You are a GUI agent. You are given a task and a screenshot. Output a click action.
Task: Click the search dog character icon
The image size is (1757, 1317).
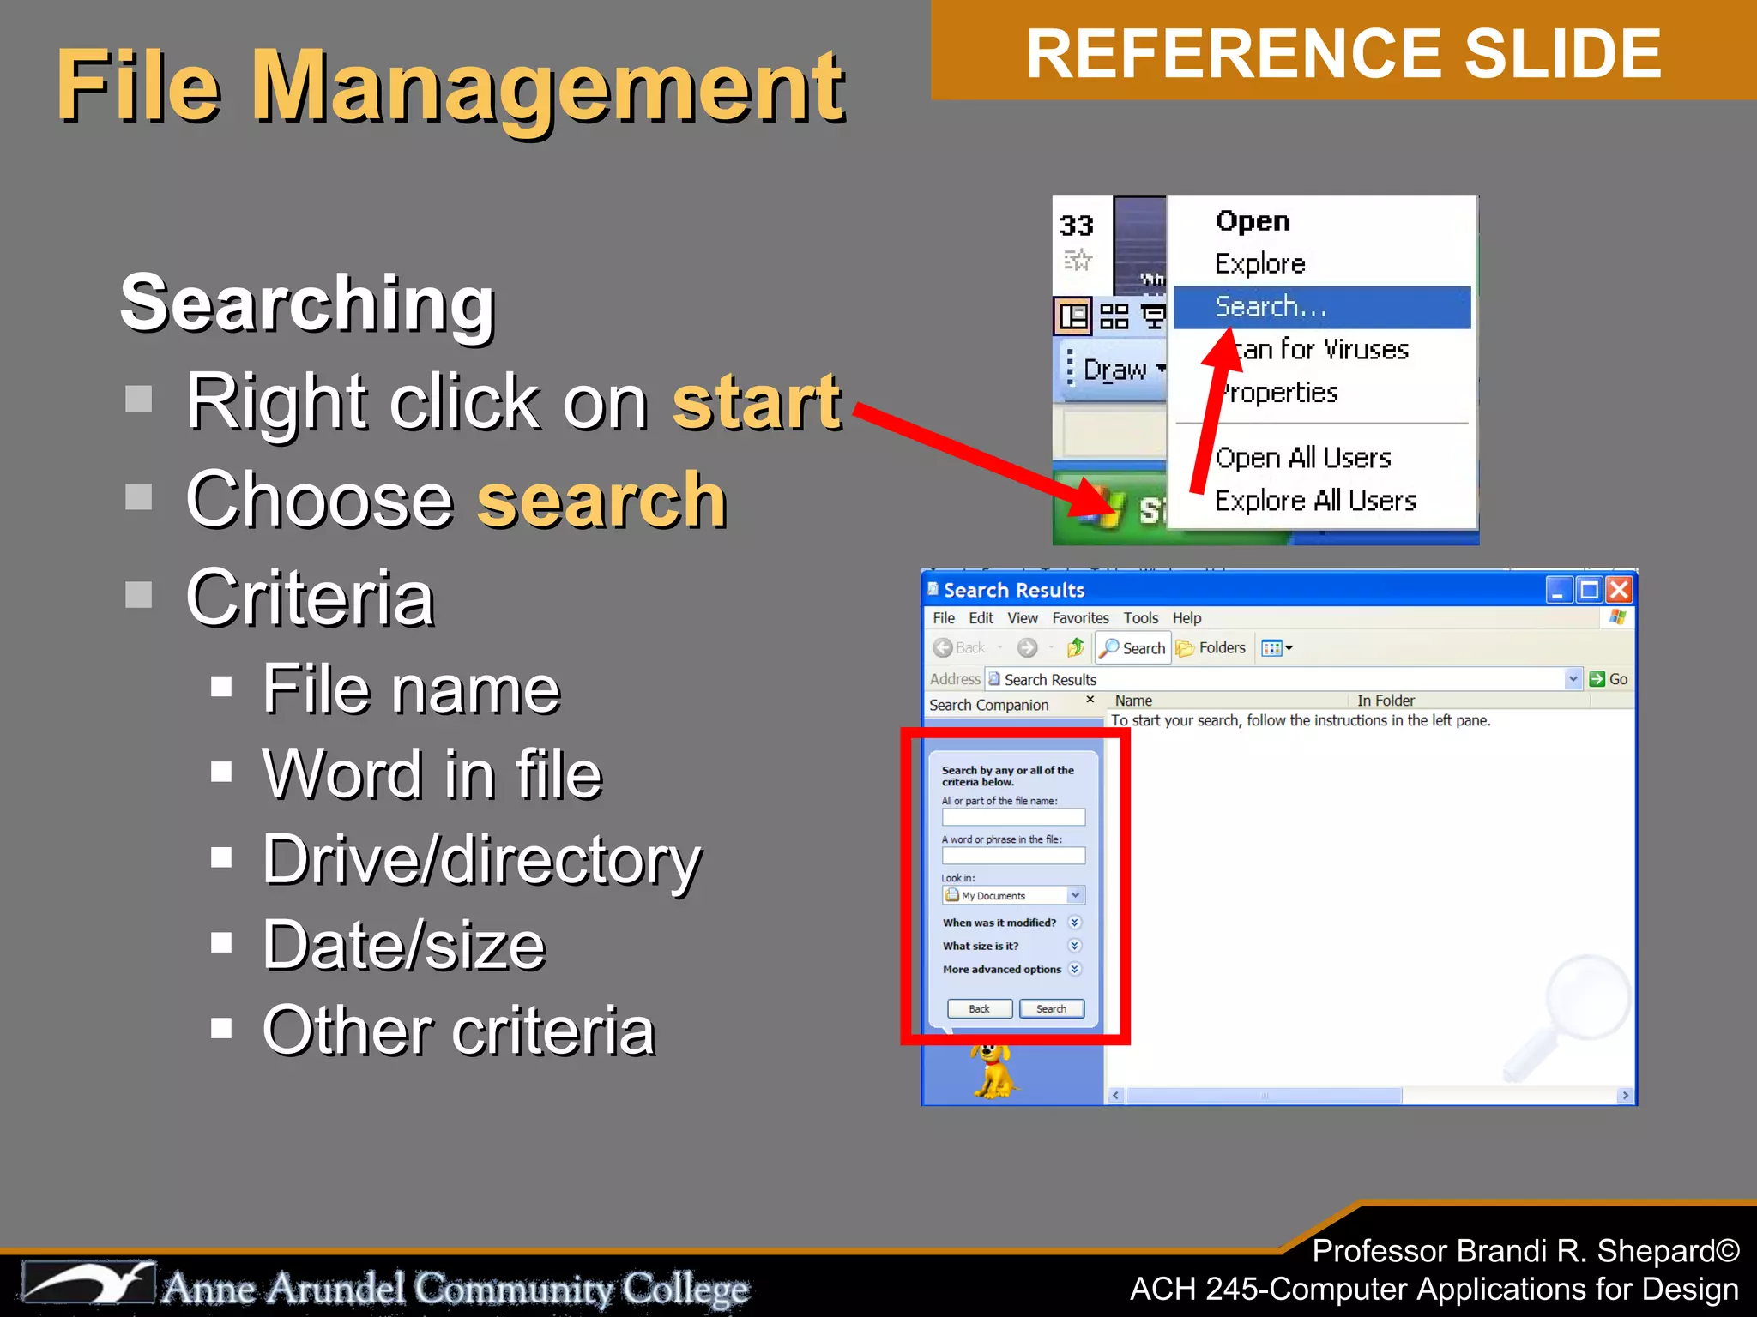click(x=993, y=1071)
